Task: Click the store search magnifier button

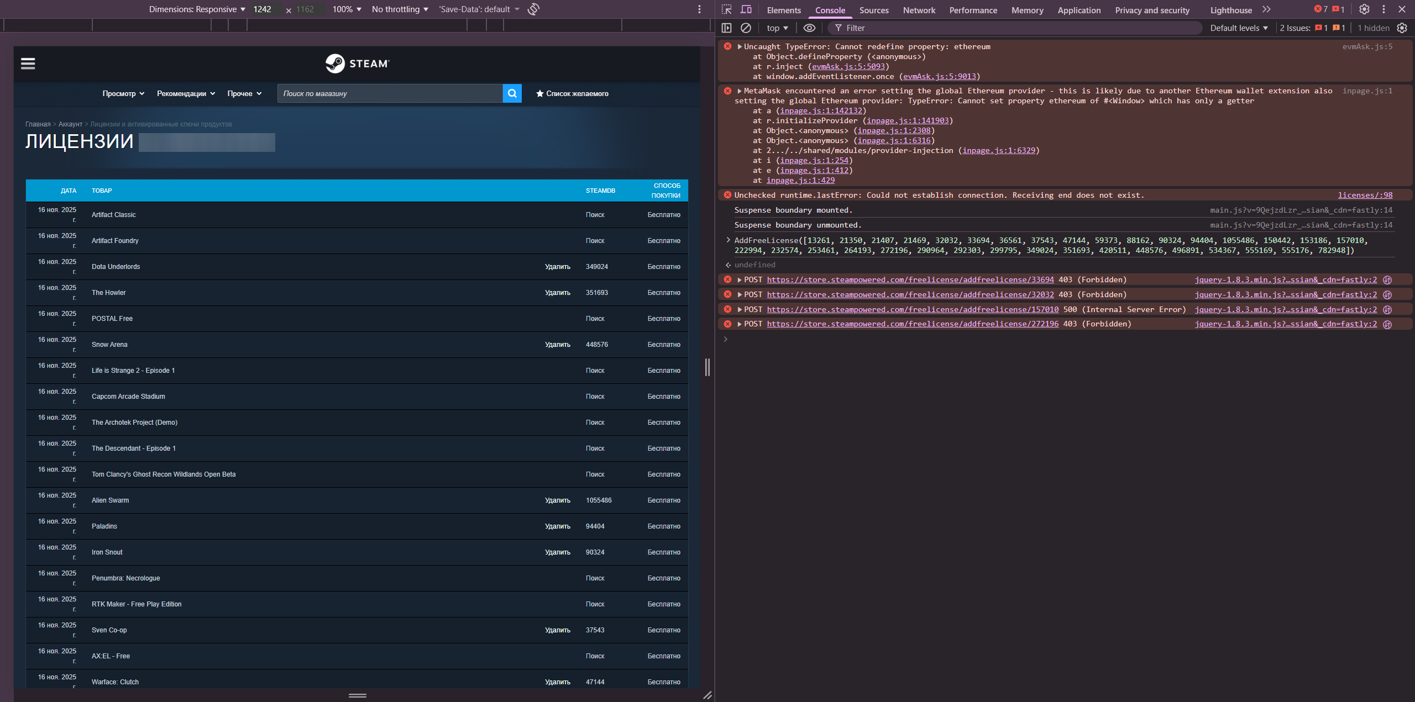Action: [512, 93]
